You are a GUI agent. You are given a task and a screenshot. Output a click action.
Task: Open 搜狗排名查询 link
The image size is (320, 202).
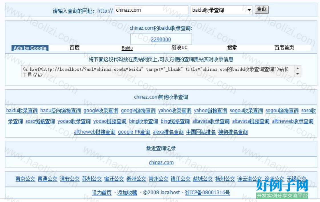[x=233, y=132]
